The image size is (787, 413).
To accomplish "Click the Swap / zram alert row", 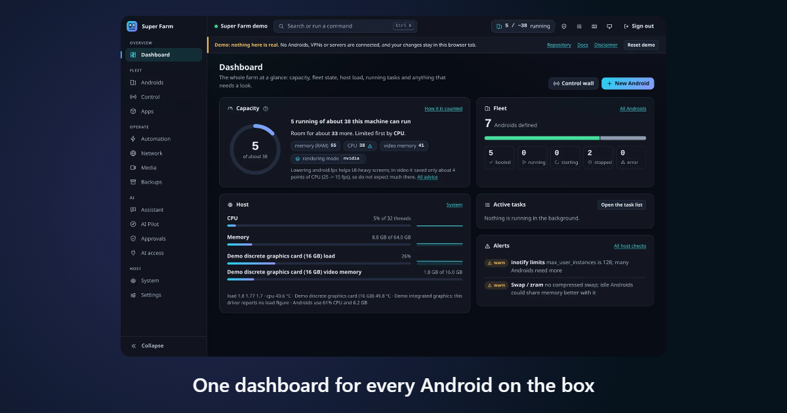I will 565,289.
